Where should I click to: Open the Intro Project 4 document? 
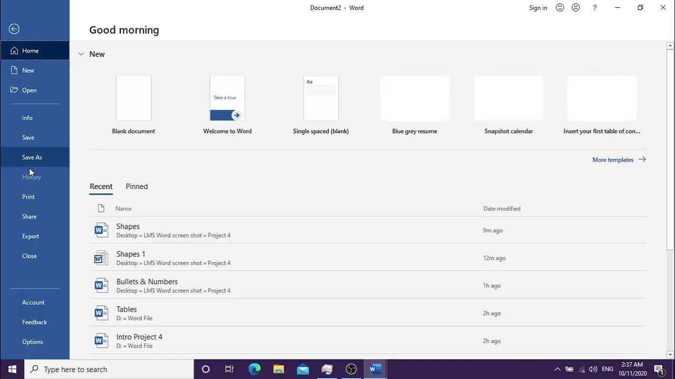click(x=368, y=341)
